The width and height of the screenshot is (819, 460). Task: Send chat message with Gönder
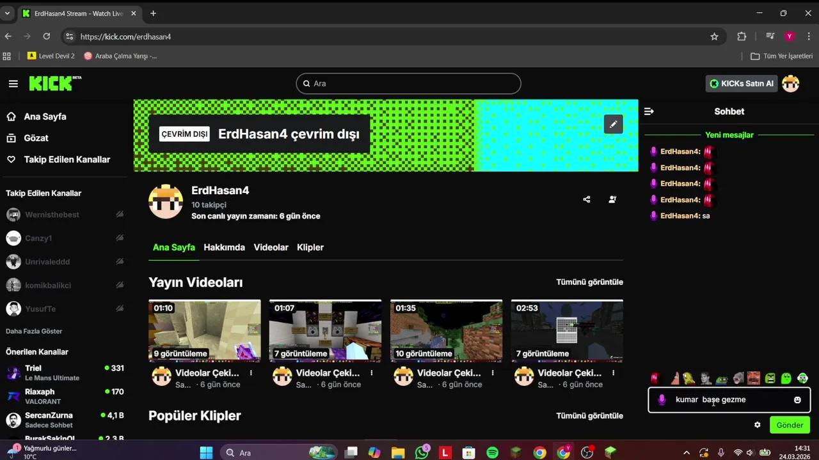790,425
